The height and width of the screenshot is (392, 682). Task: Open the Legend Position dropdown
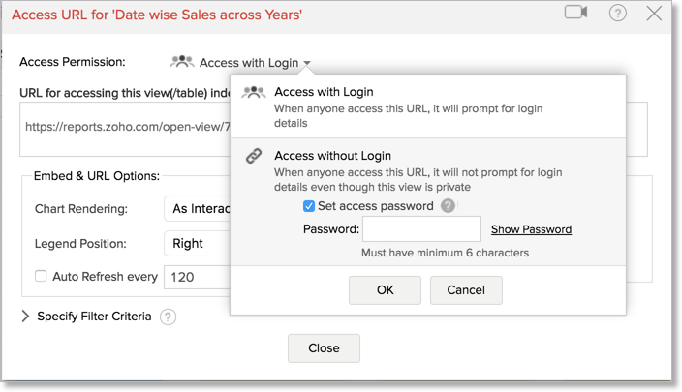199,244
